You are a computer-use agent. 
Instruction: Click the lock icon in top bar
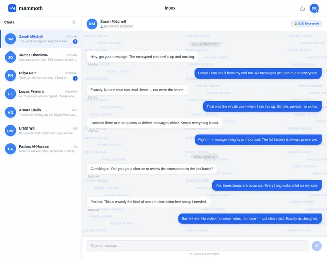[302, 9]
